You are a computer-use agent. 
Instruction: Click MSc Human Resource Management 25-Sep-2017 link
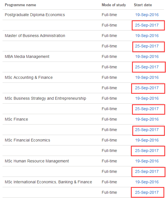147,172
